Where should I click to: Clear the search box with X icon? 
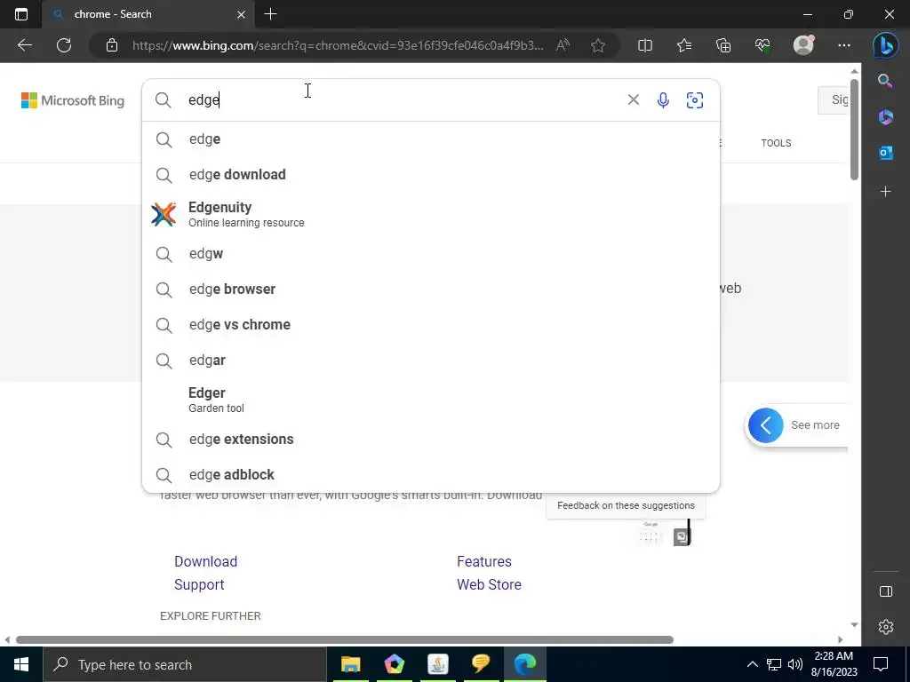tap(633, 99)
